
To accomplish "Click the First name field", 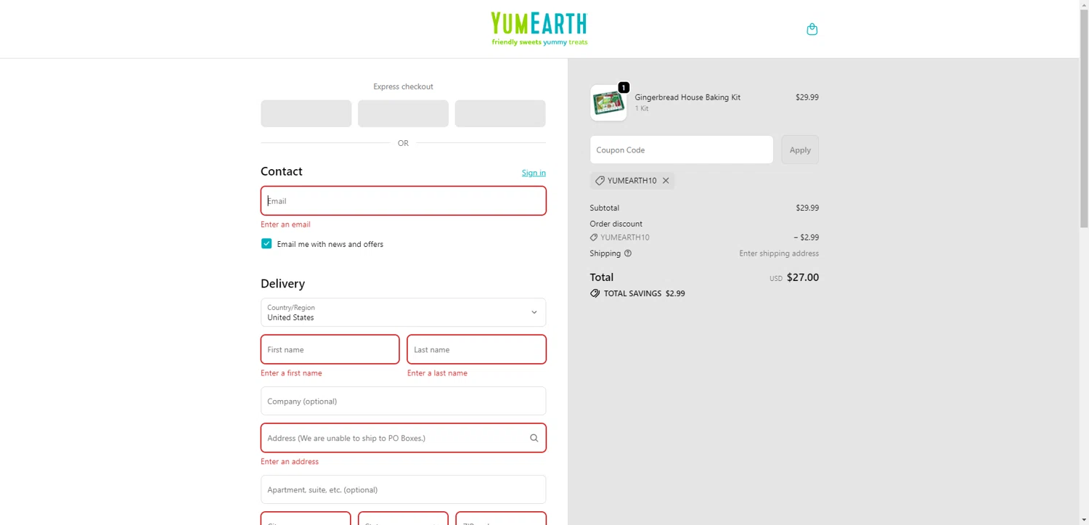I will coord(330,349).
